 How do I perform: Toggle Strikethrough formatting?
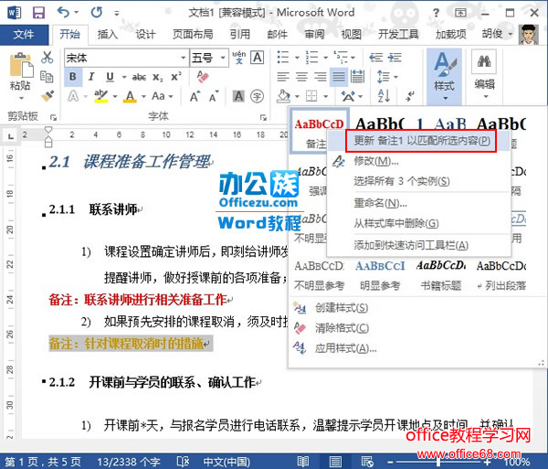(x=139, y=77)
